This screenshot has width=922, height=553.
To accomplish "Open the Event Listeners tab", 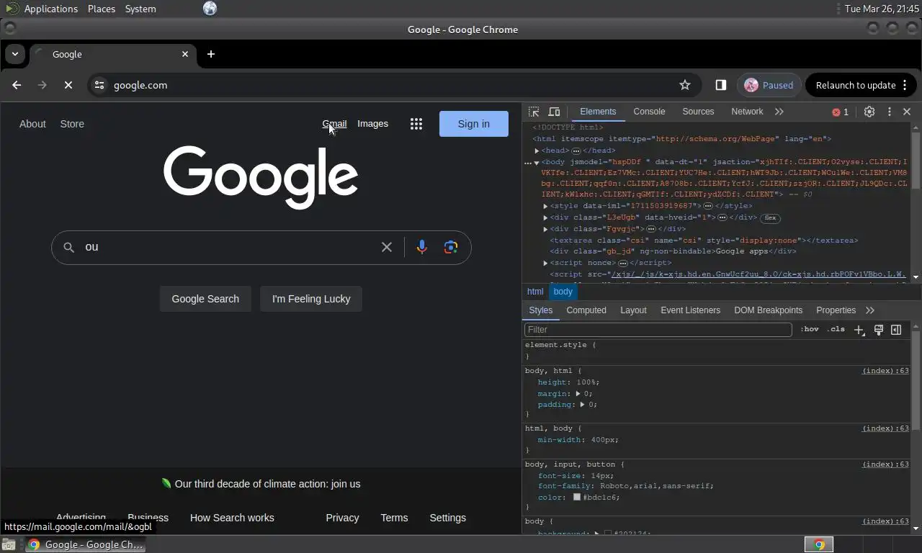I will pyautogui.click(x=690, y=310).
